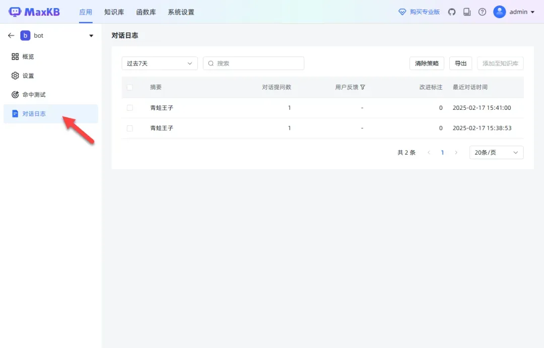Open the 20条/页 page size dropdown
The image size is (544, 348).
pos(497,152)
